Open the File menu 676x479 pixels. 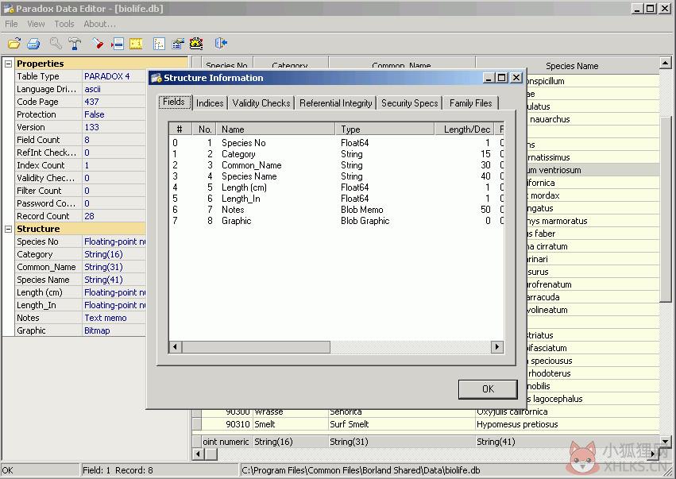[x=11, y=24]
